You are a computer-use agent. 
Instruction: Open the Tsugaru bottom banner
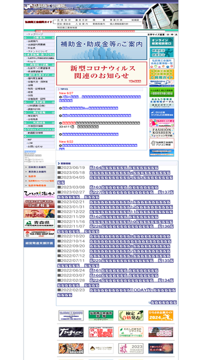[71, 332]
